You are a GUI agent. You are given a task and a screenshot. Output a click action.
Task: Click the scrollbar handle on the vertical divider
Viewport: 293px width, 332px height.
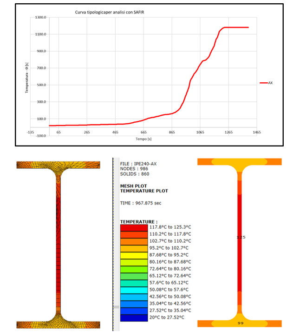116,307
